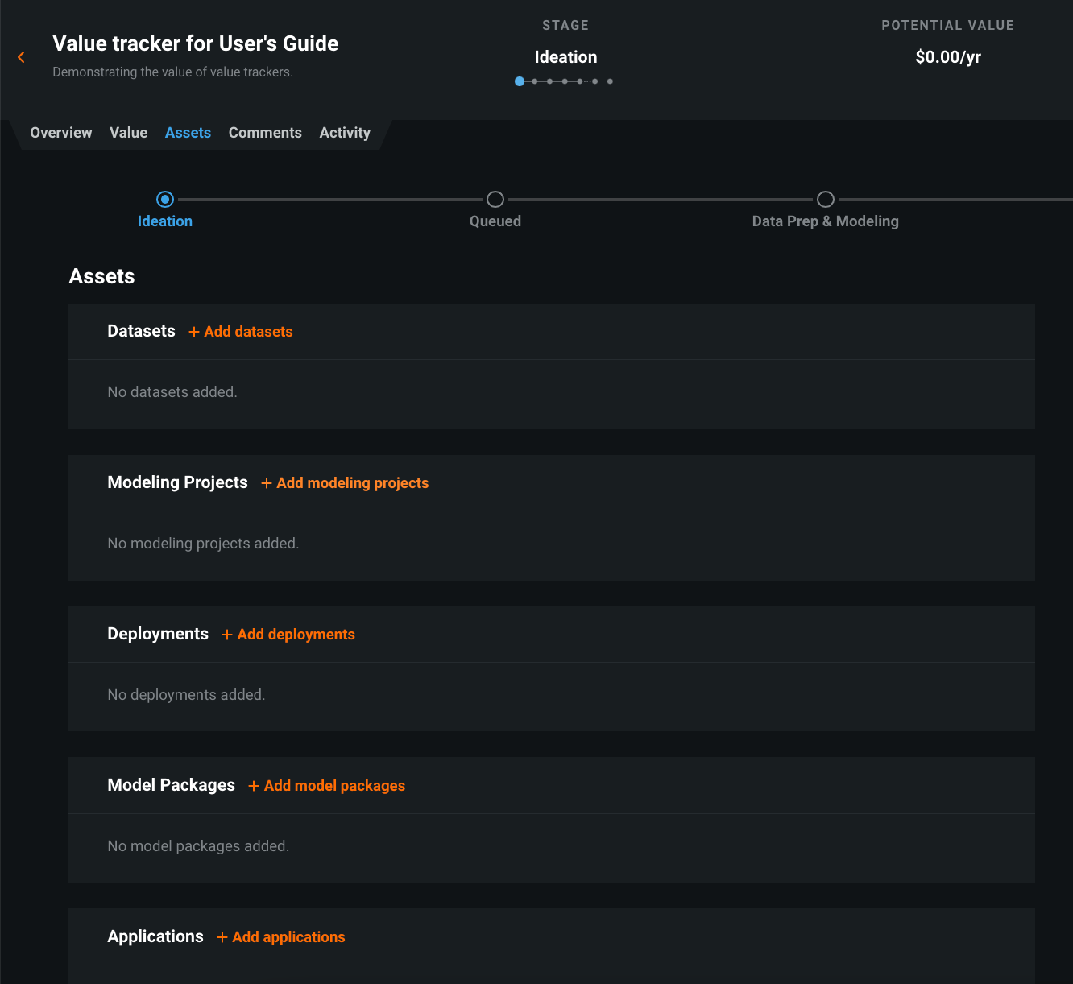
Task: Click the Add model packages link
Action: pyautogui.click(x=334, y=786)
